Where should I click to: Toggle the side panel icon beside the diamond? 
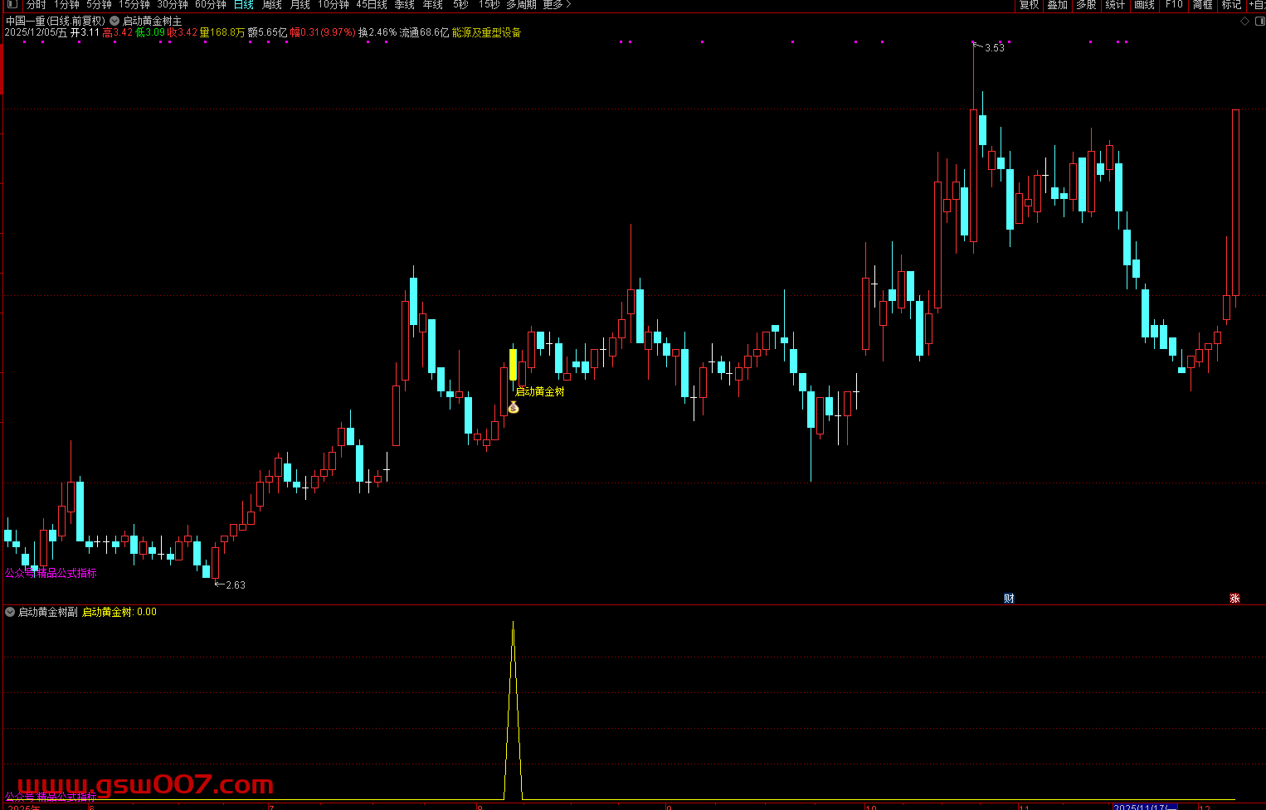(1258, 21)
